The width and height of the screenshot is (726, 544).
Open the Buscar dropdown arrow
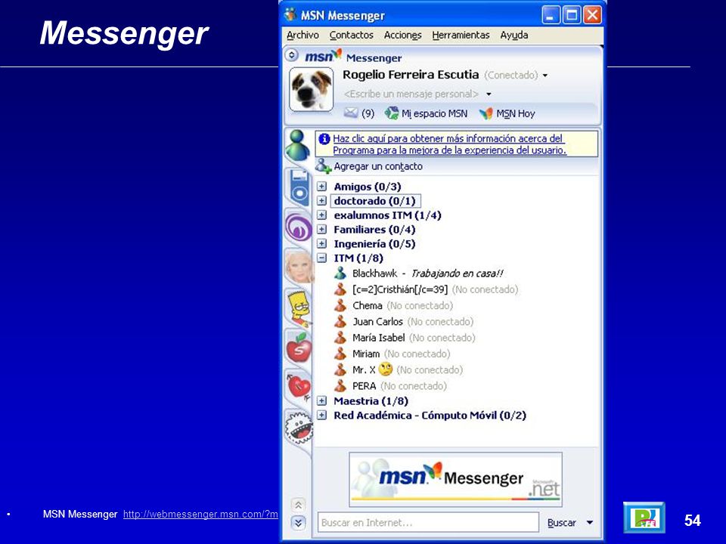click(589, 523)
